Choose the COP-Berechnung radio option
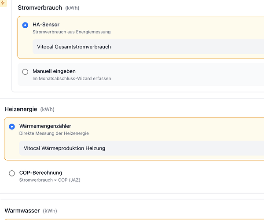 [12, 173]
